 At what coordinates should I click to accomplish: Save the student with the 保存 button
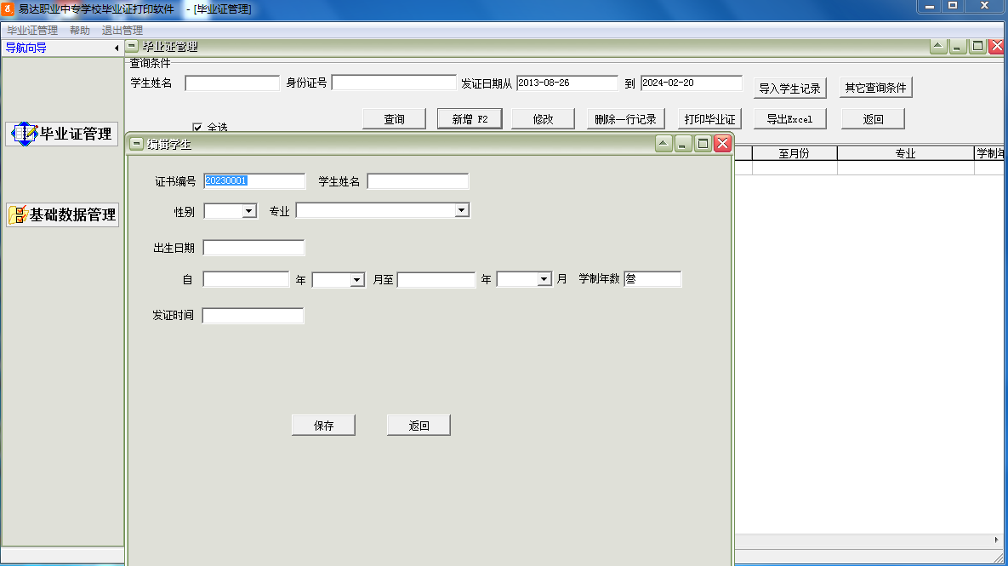(x=323, y=426)
